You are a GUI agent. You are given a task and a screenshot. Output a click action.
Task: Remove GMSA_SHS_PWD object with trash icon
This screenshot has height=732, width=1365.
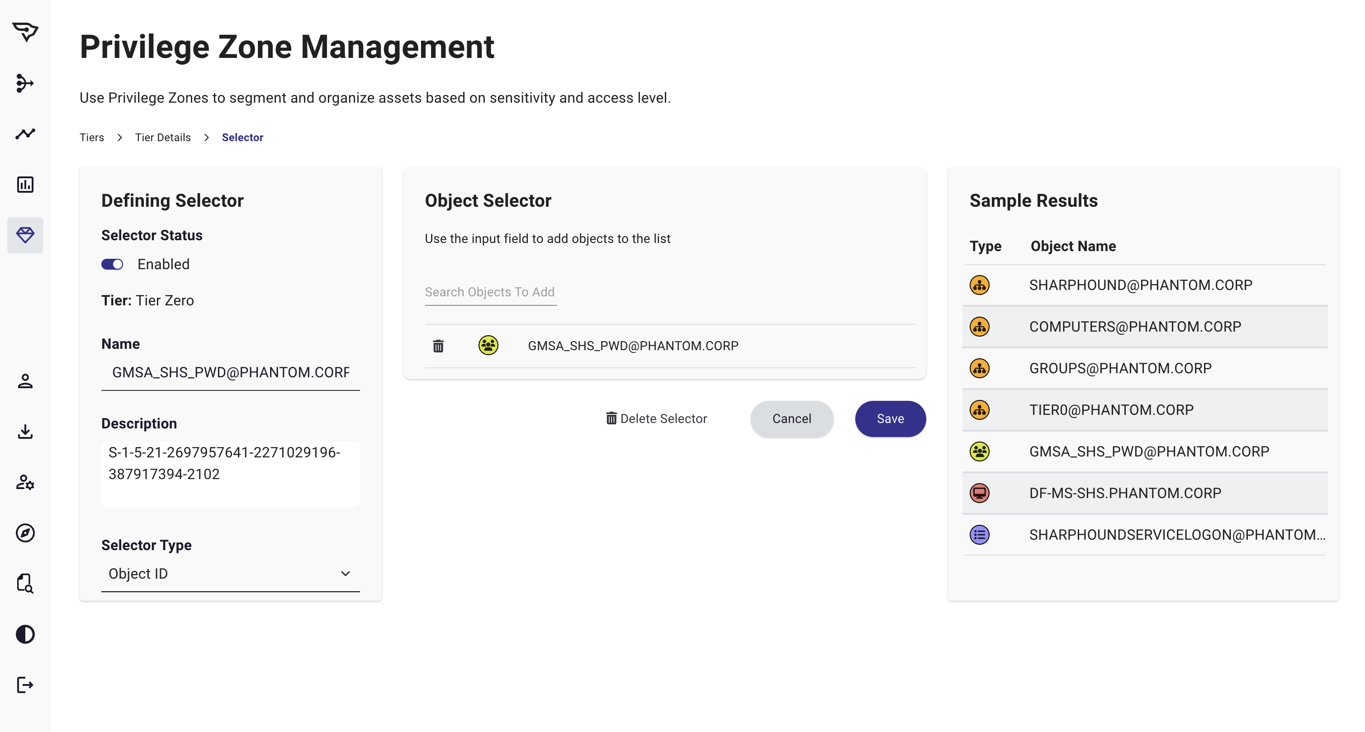pos(438,346)
